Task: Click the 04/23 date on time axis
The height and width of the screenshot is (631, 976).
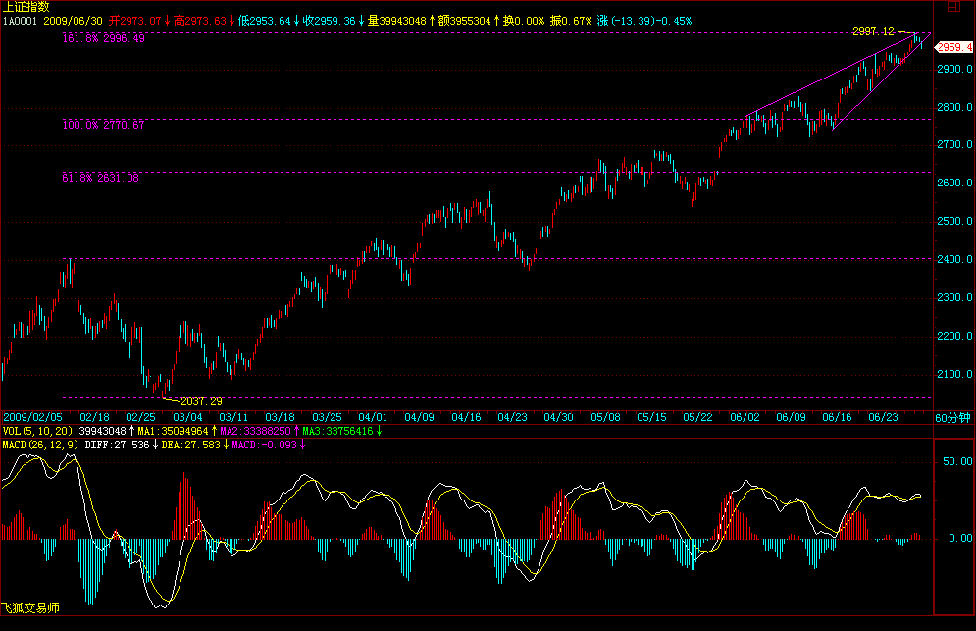Action: (x=512, y=417)
